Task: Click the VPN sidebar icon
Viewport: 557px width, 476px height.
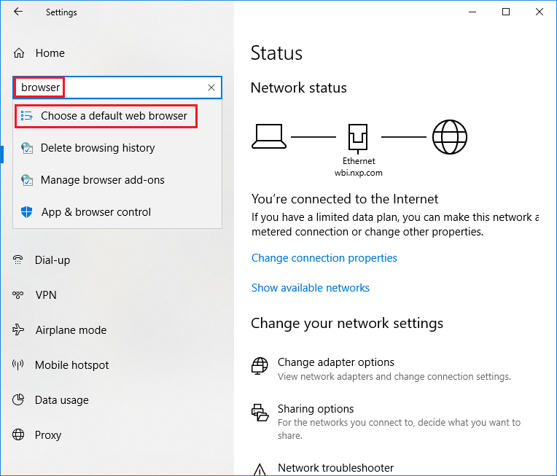Action: [x=19, y=295]
